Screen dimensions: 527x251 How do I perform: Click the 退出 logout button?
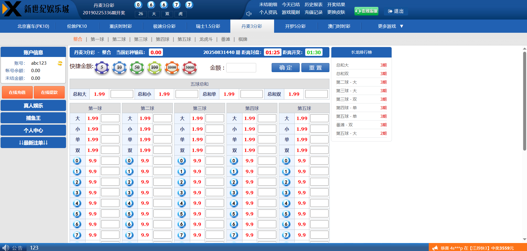396,11
